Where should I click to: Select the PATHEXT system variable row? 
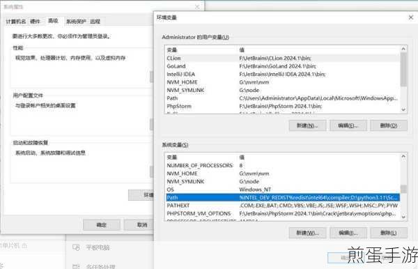[x=283, y=206]
